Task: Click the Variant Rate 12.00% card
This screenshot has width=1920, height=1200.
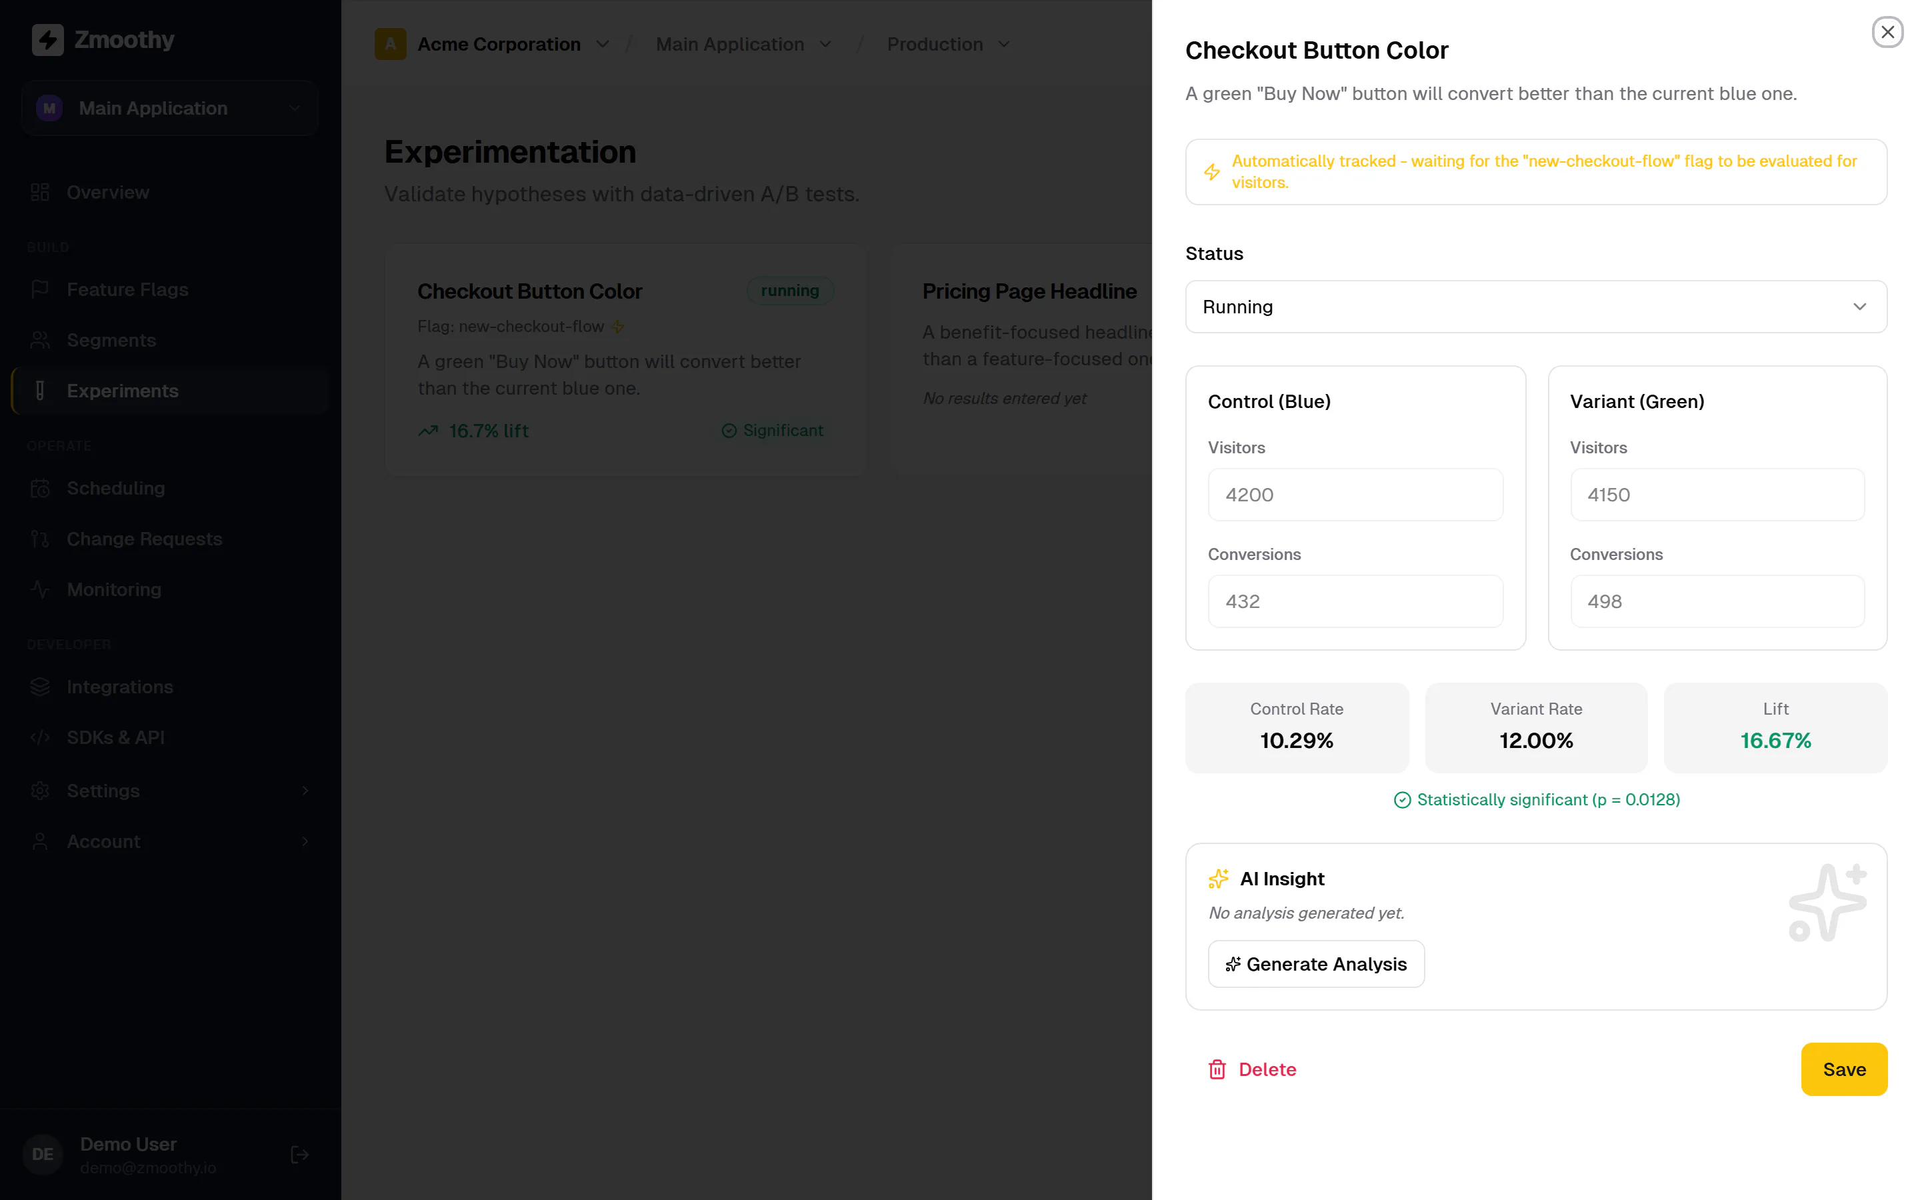Action: [1535, 727]
